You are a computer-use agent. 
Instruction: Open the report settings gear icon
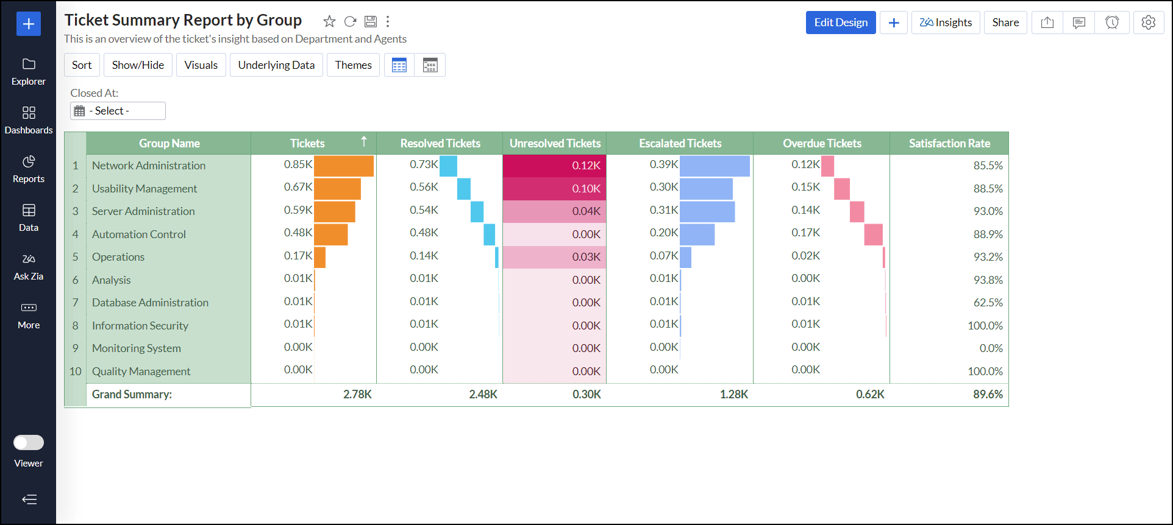(x=1148, y=23)
